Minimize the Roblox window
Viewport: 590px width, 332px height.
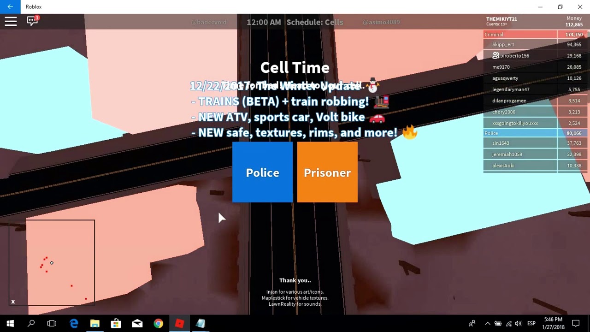pos(540,7)
